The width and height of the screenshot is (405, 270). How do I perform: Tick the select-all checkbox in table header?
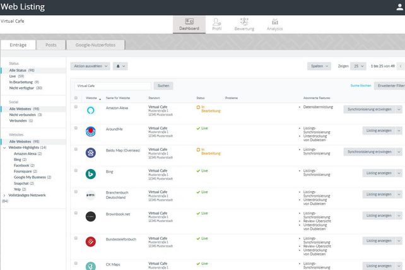[76, 98]
